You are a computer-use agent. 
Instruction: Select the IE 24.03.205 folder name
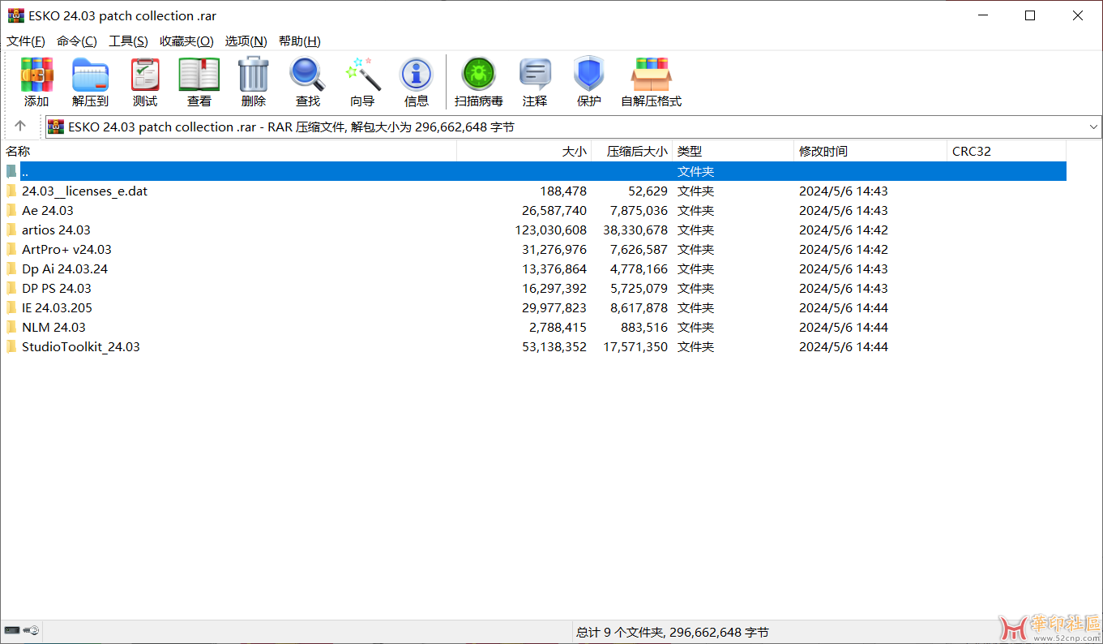pyautogui.click(x=57, y=308)
